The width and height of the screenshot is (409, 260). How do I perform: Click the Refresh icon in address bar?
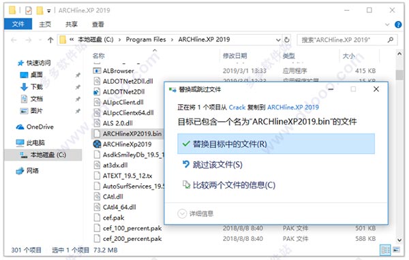(287, 39)
